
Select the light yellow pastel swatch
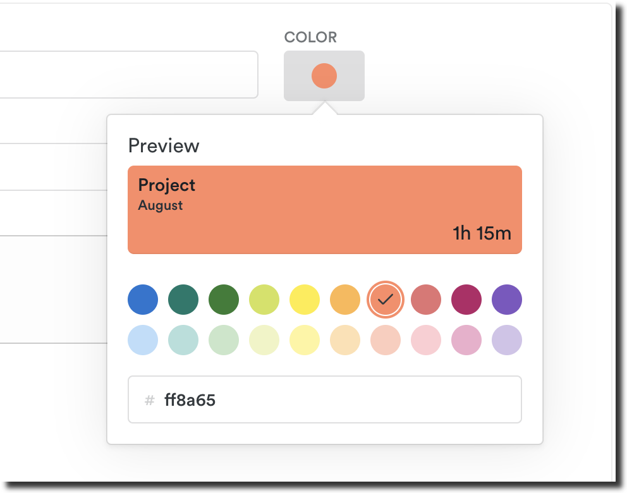click(305, 340)
